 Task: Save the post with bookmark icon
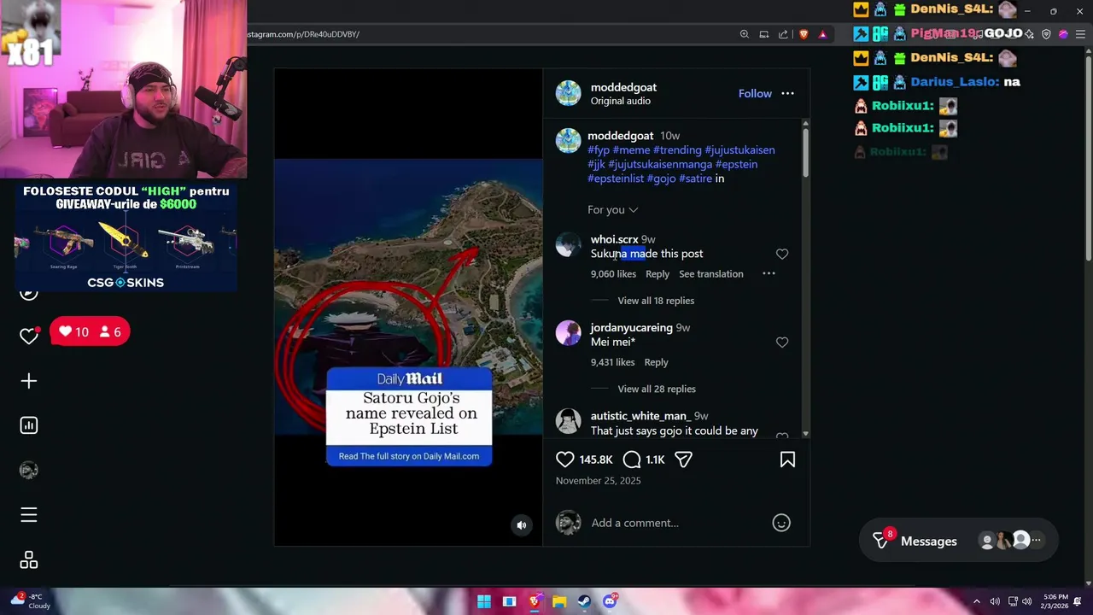tap(787, 460)
